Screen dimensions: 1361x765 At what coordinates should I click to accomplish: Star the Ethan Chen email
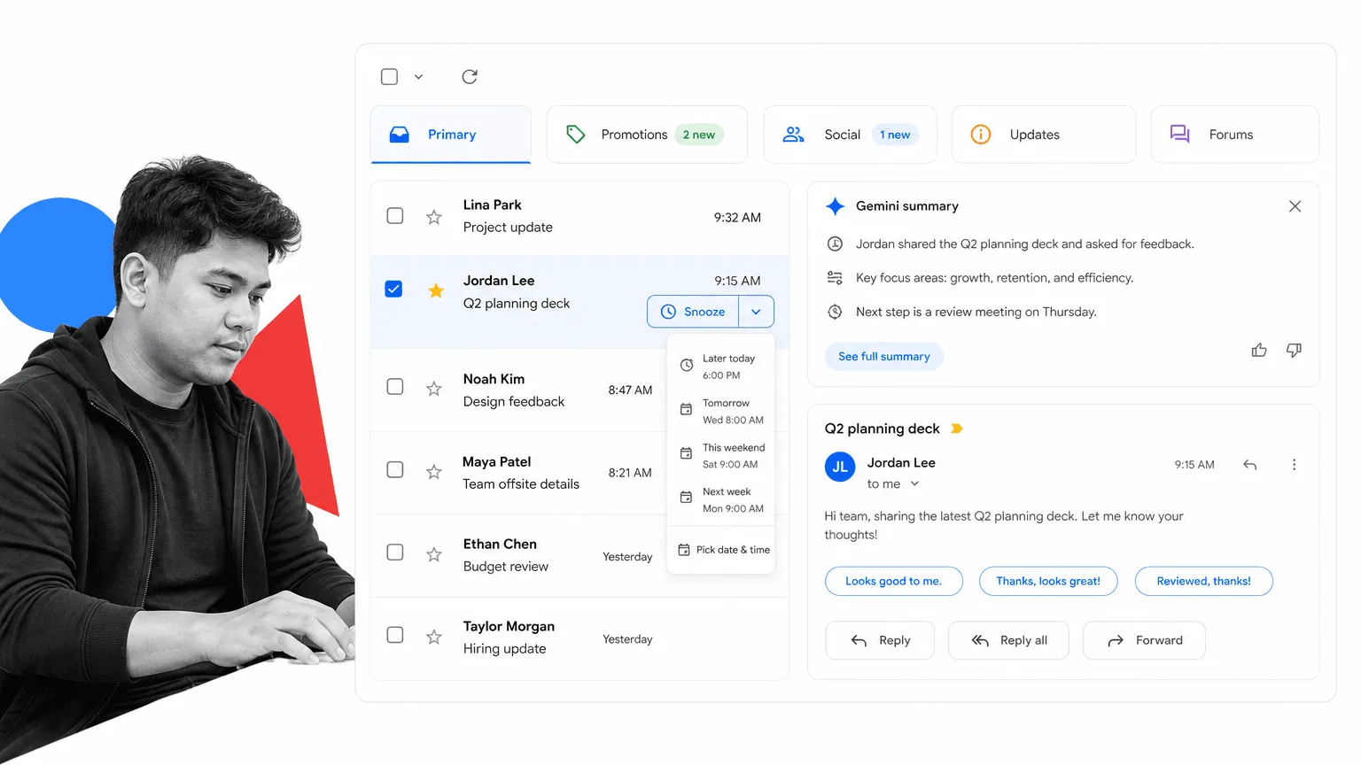click(x=433, y=554)
